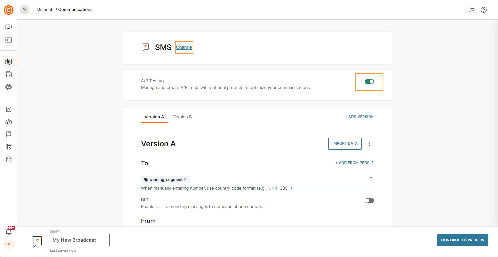
Task: Open the People sidebar icon
Action: click(x=9, y=122)
